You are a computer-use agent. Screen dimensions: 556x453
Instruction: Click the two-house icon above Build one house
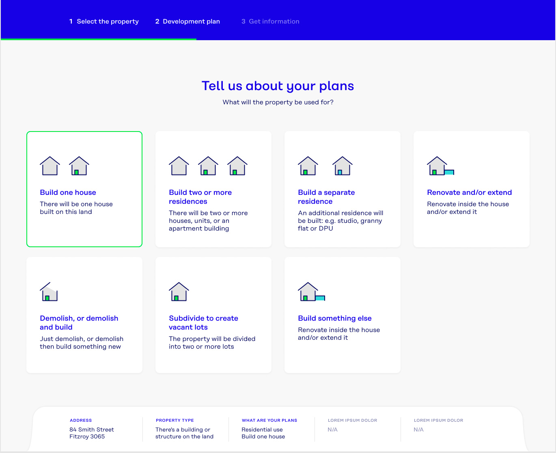(x=65, y=166)
